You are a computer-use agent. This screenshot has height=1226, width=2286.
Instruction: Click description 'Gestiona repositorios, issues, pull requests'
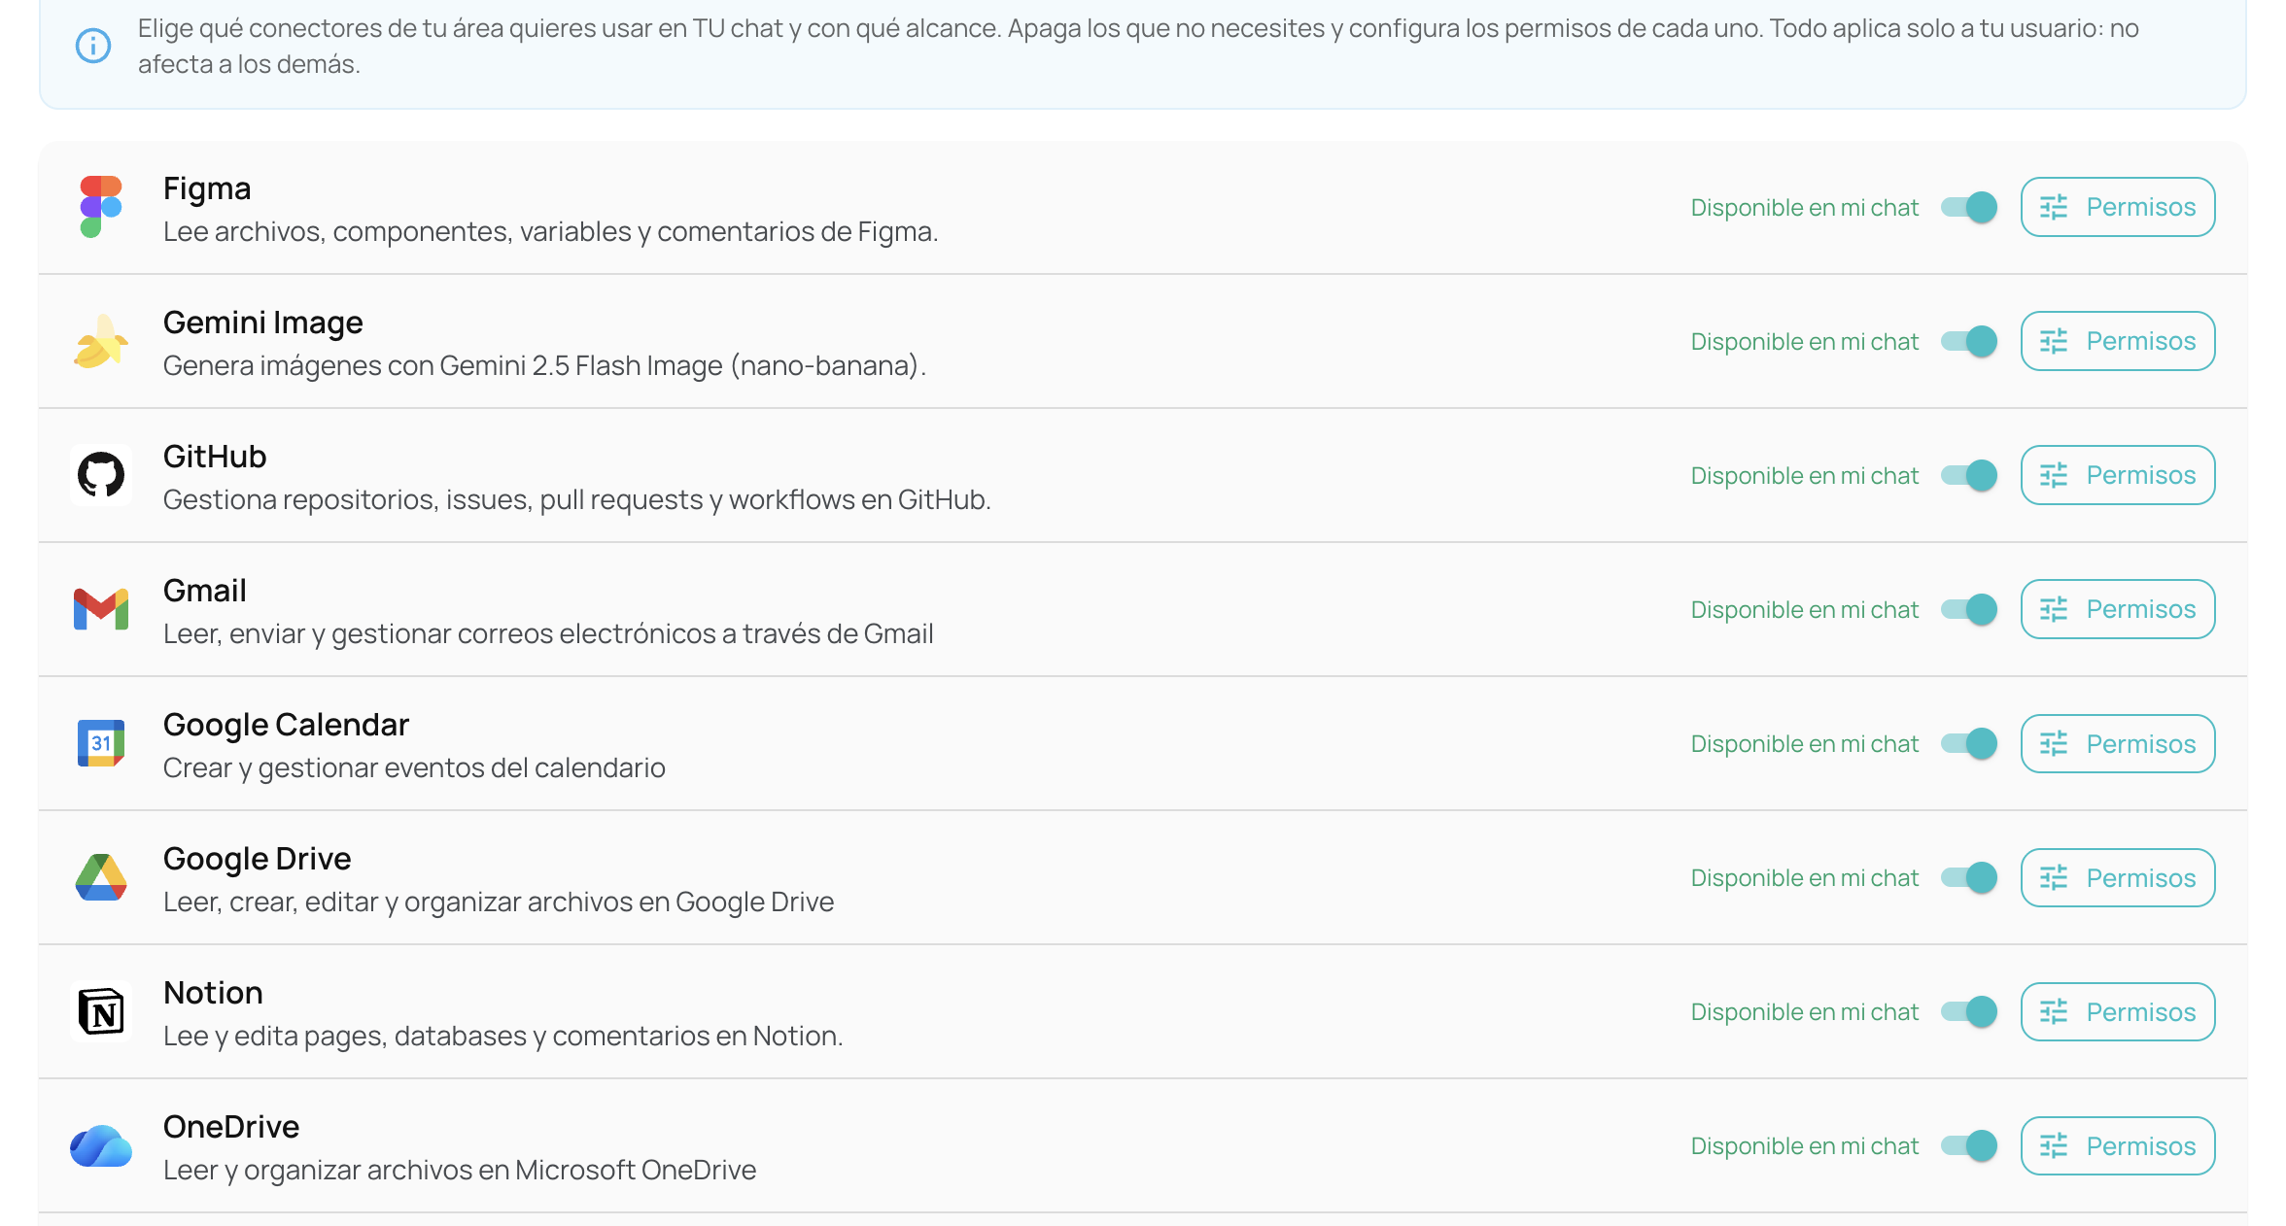pos(576,500)
